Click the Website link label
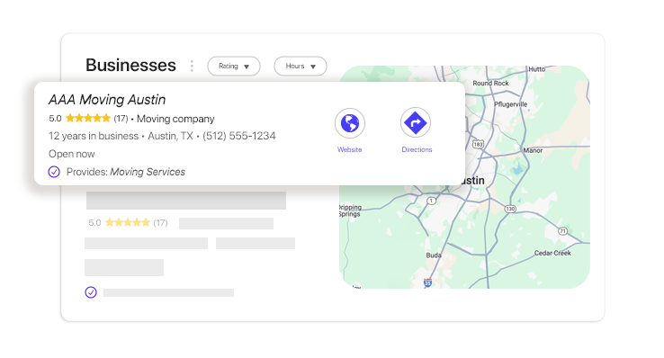 (349, 149)
